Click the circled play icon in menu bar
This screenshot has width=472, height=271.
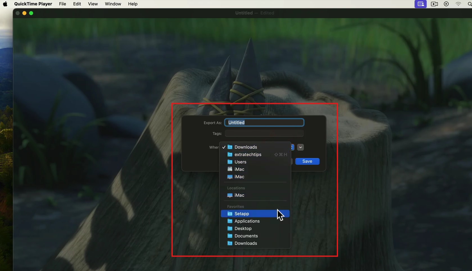446,4
